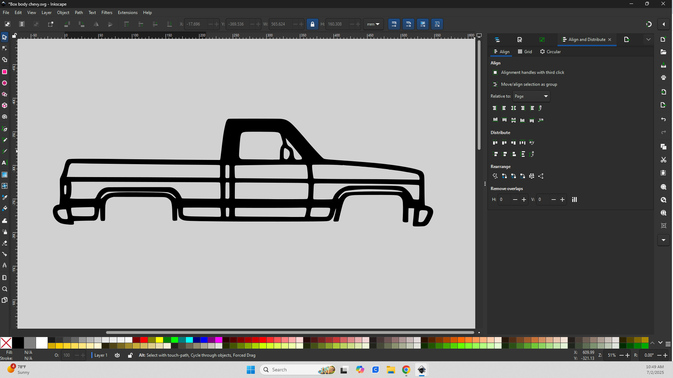Screen dimensions: 673x378
Task: Click the remove overlaps apply button
Action: tap(574, 199)
